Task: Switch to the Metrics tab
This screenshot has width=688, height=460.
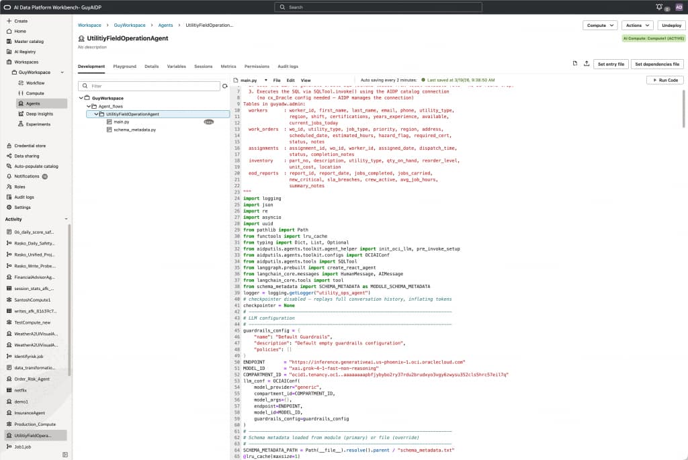Action: pos(228,66)
